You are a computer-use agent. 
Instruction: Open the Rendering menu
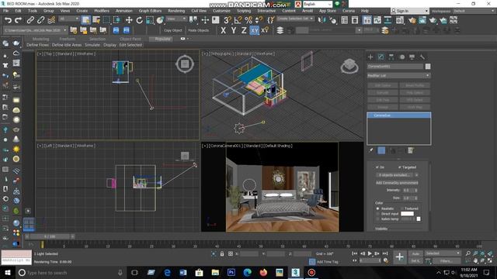[x=176, y=11]
